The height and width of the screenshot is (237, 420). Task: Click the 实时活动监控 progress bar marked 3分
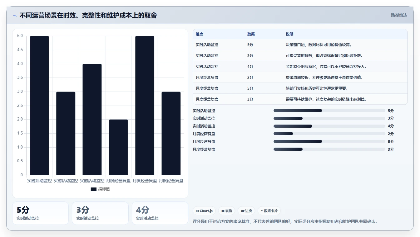(x=329, y=118)
